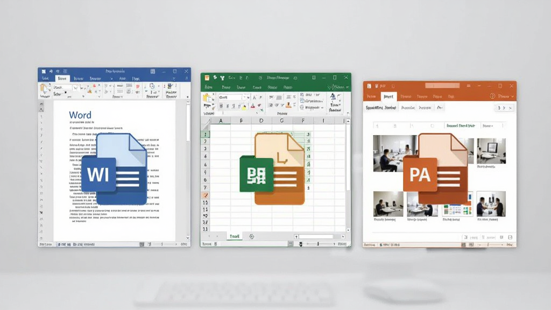Click the save icon in Word title bar
The height and width of the screenshot is (310, 551).
point(44,72)
